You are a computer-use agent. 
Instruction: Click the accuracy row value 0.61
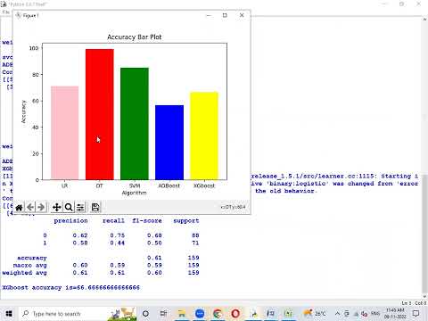click(x=154, y=258)
